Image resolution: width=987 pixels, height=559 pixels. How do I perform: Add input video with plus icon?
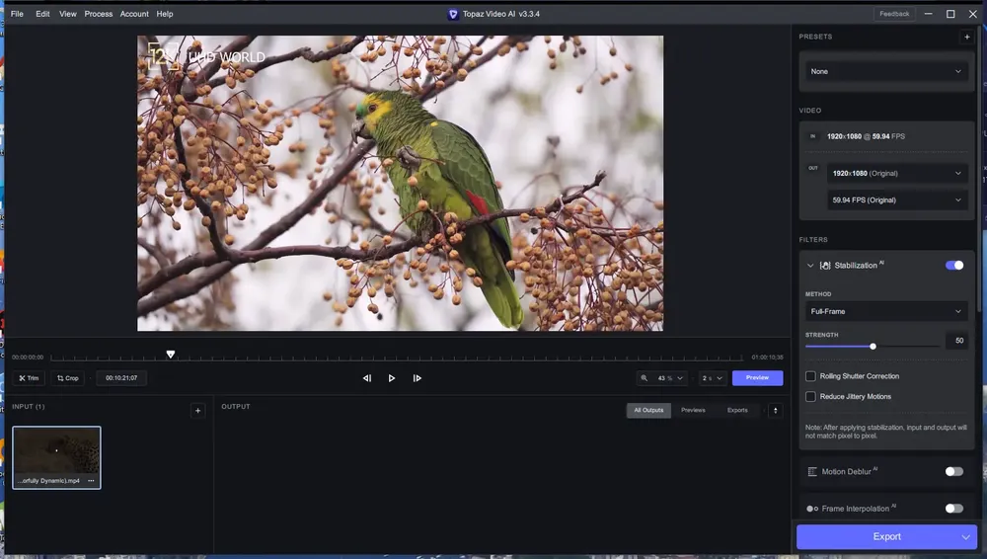tap(197, 411)
